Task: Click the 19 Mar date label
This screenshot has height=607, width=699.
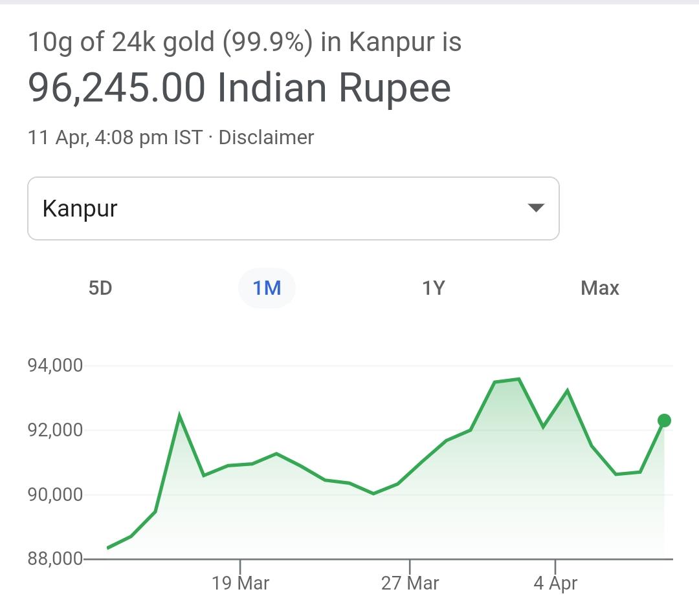Action: 240,583
